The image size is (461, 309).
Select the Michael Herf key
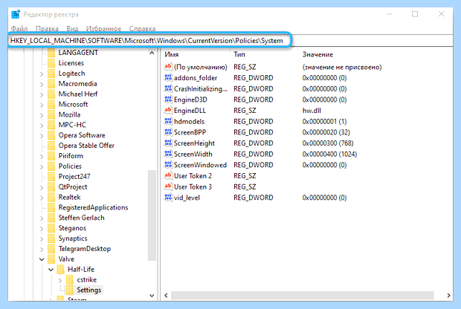[x=77, y=94]
